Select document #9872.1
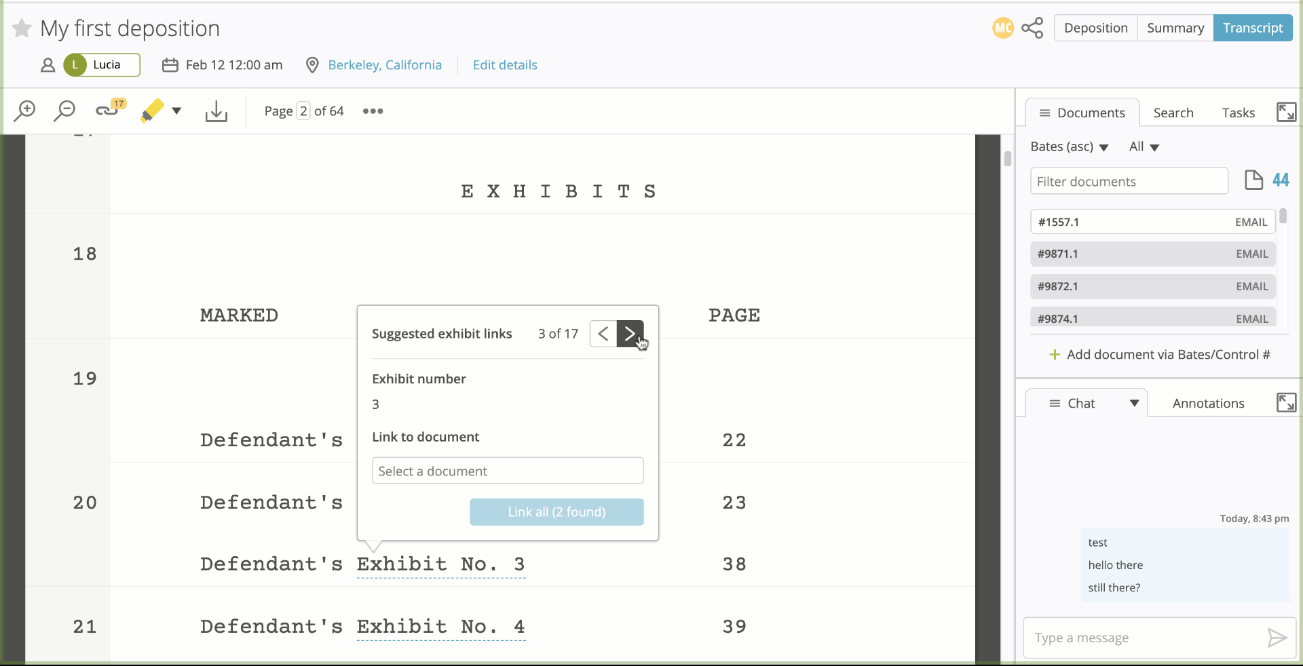The image size is (1303, 666). click(x=1152, y=286)
